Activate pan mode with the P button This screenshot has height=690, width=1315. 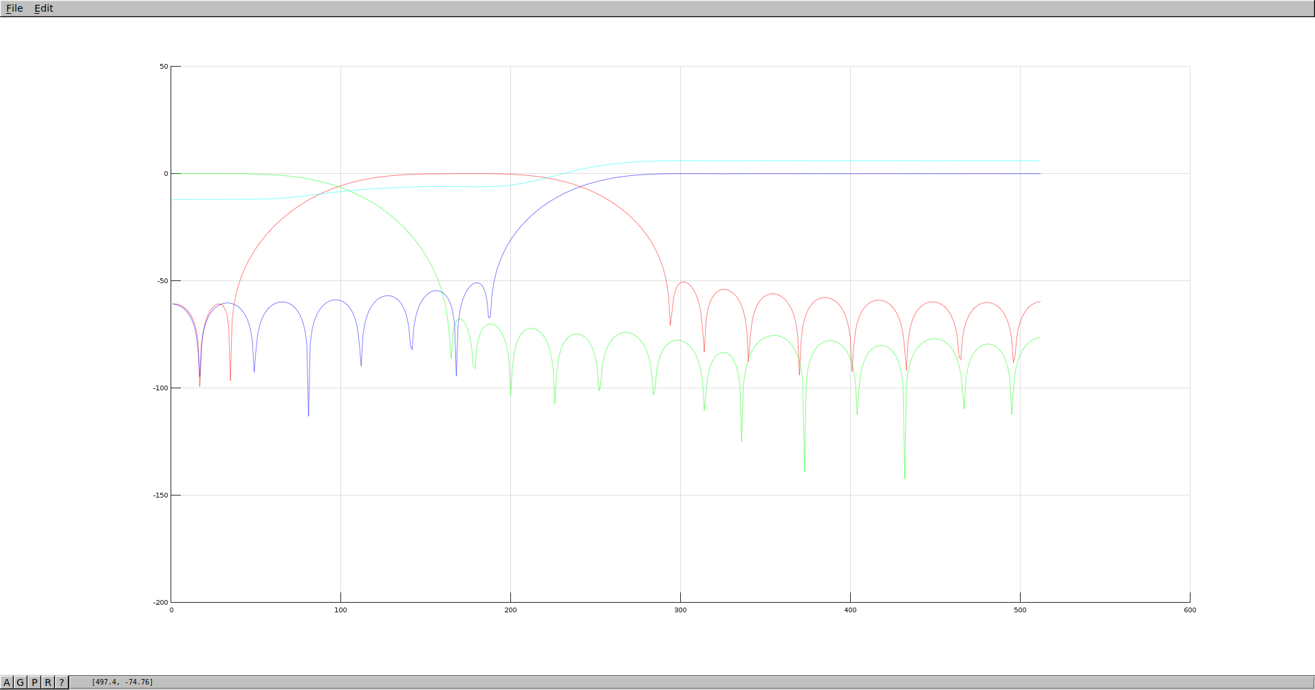pos(34,682)
